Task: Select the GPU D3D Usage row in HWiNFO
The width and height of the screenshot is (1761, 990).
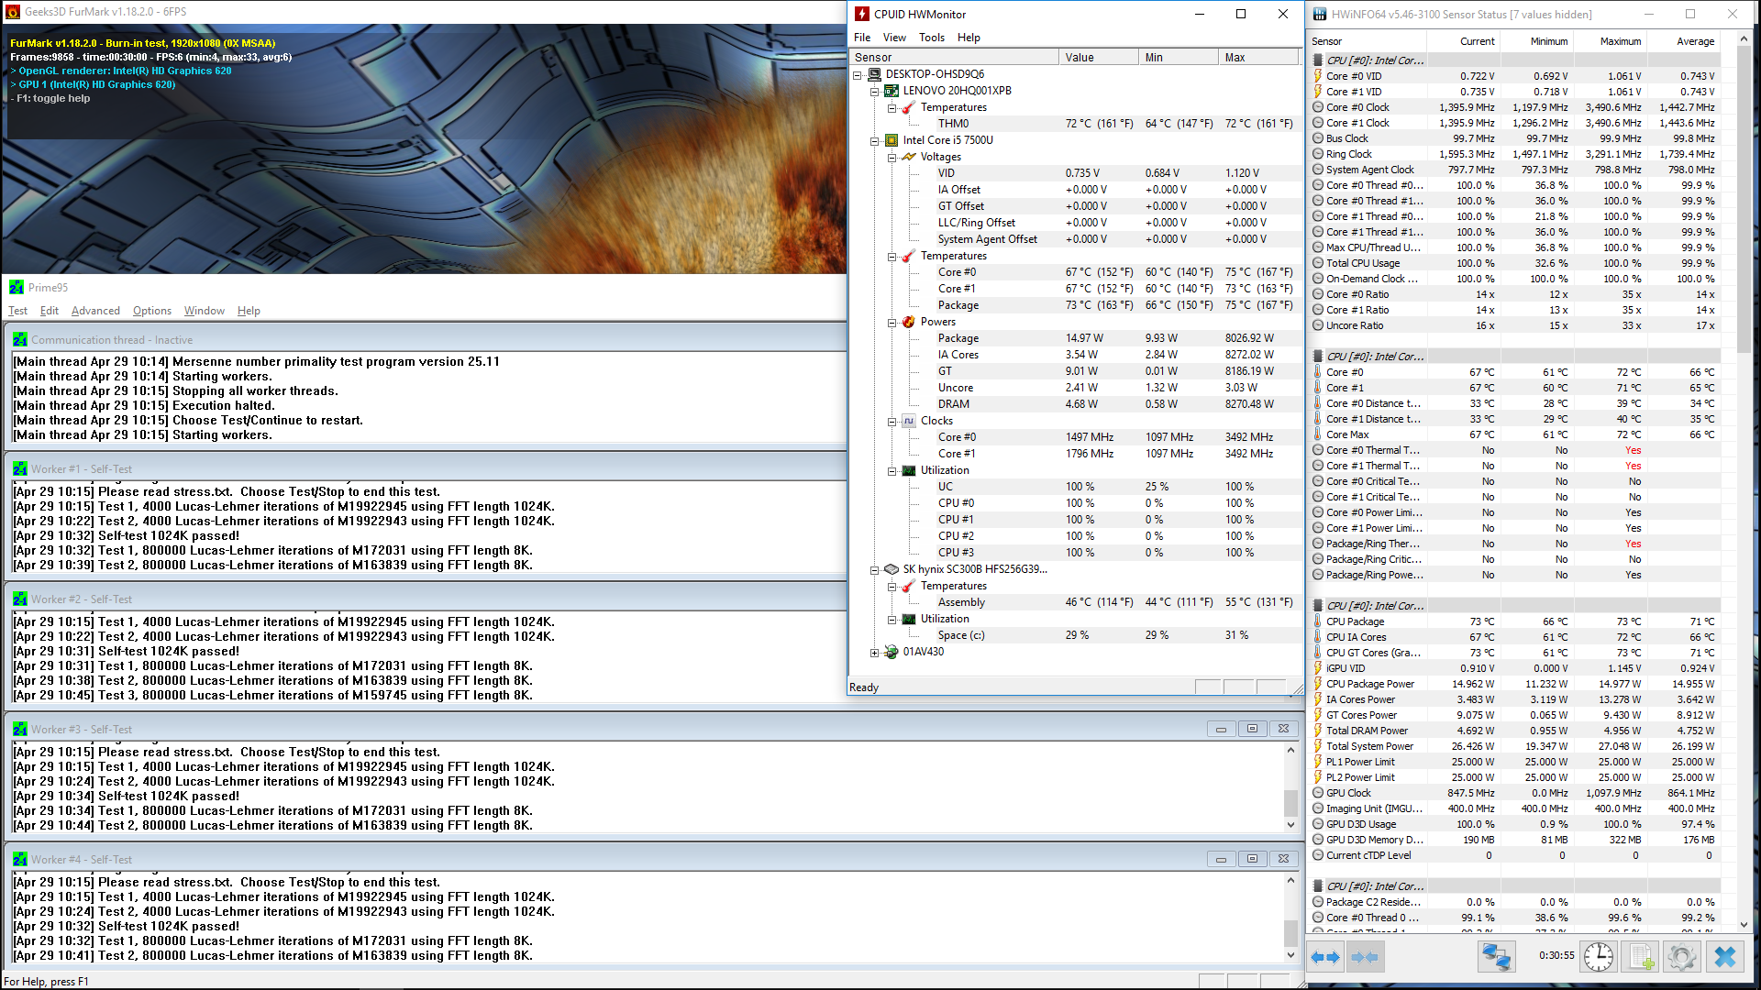Action: tap(1513, 824)
